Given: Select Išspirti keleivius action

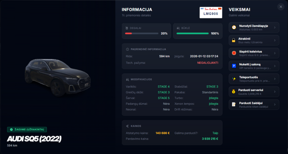Looking at the screenshot, I should (x=254, y=53).
